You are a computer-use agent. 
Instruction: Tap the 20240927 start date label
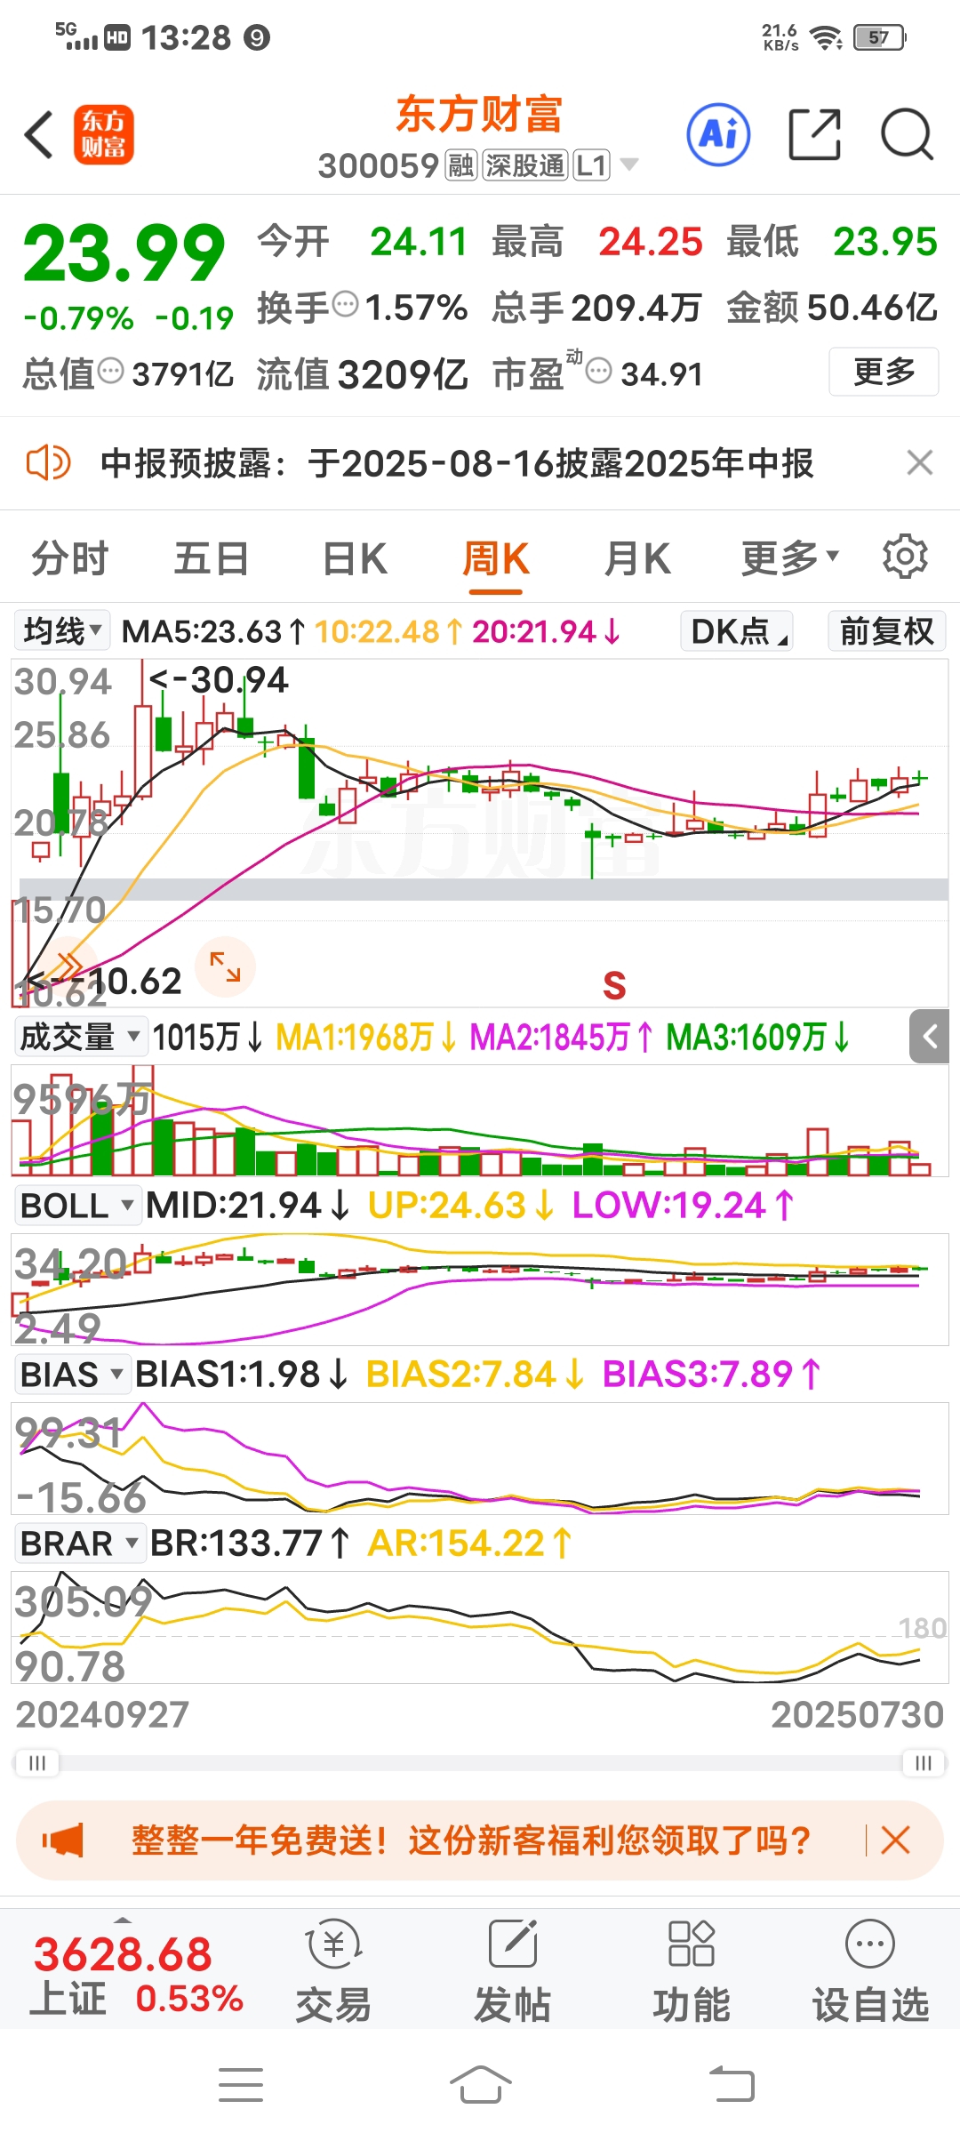(102, 1714)
